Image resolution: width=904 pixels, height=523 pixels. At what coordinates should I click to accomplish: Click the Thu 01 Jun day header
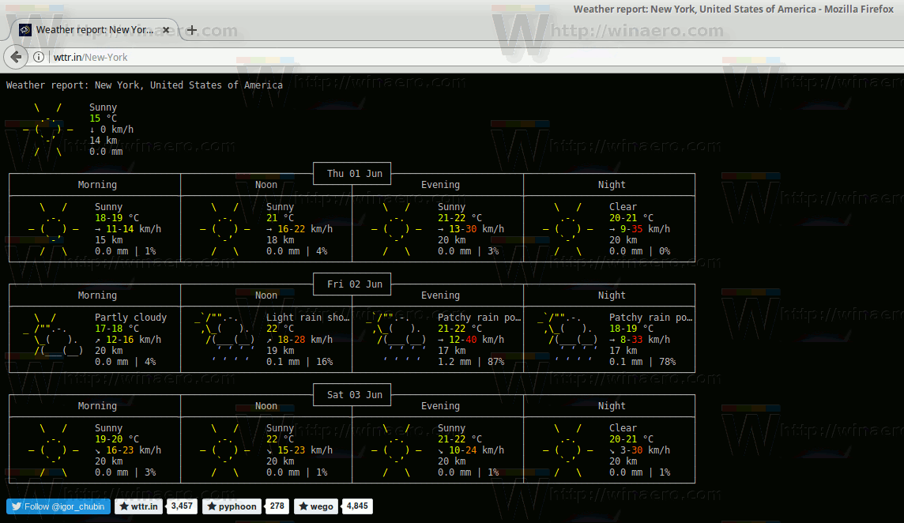(351, 173)
